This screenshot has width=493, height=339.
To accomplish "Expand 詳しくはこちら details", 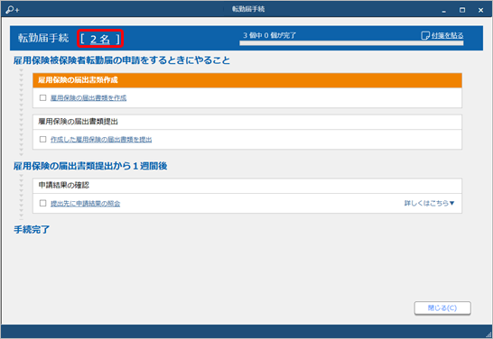I will [x=429, y=203].
